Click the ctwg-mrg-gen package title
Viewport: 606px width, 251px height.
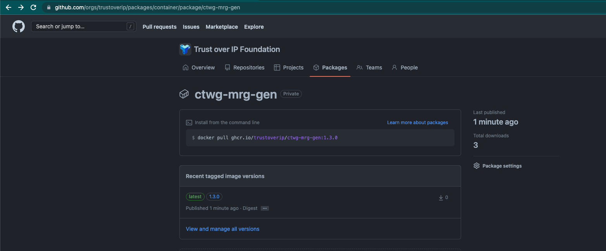pyautogui.click(x=236, y=94)
